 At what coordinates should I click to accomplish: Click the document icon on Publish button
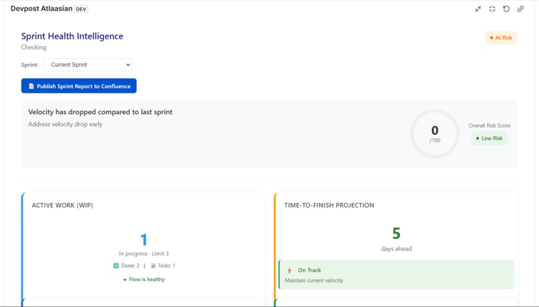pyautogui.click(x=31, y=86)
